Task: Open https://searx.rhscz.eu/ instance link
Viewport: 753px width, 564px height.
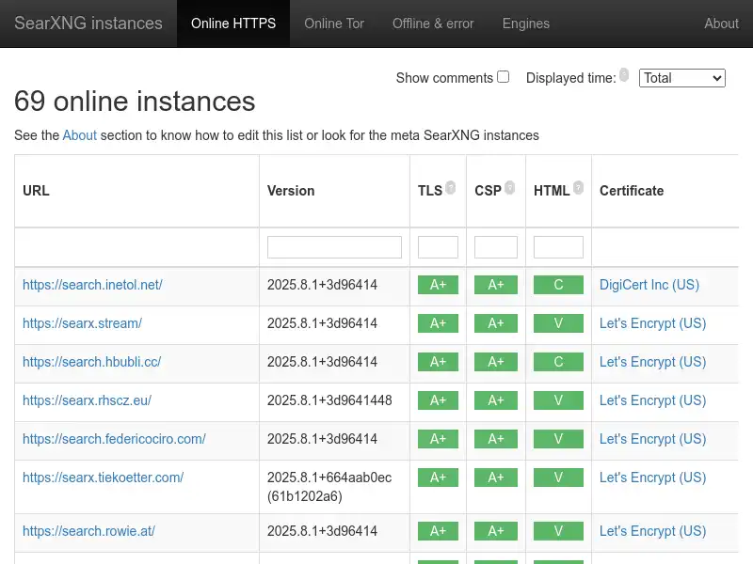Action: click(x=87, y=400)
